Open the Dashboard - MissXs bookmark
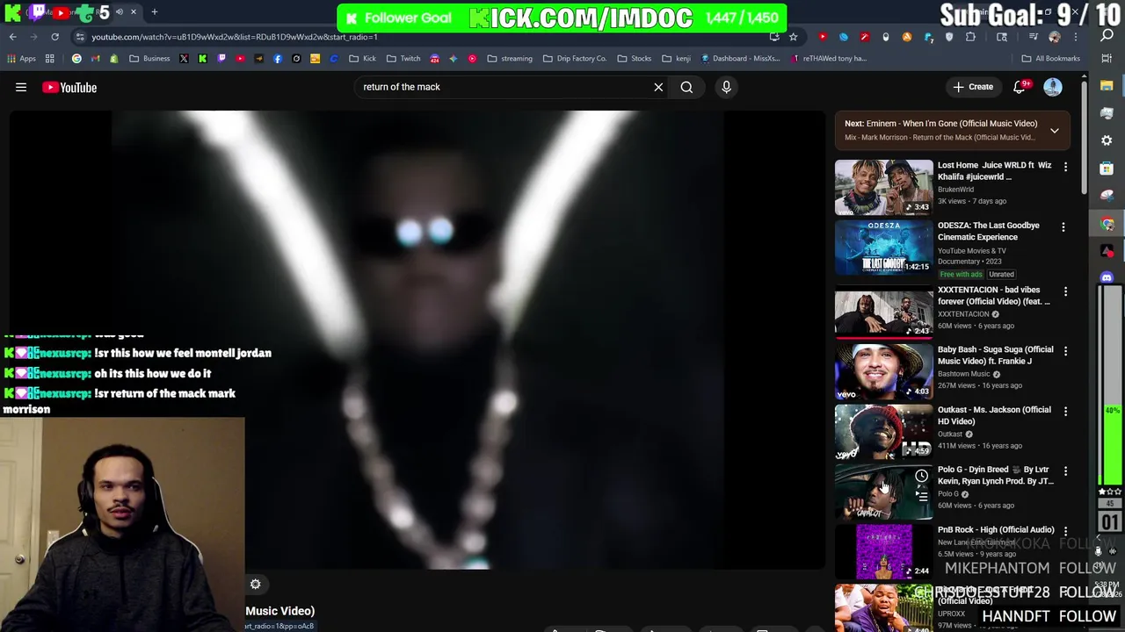Screen dimensions: 1125x632 point(740,59)
